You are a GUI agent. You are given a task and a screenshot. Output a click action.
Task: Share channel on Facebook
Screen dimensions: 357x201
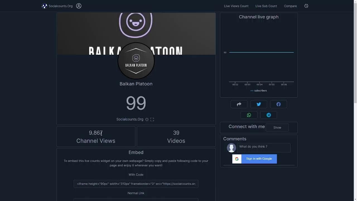click(x=278, y=104)
